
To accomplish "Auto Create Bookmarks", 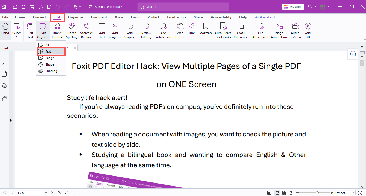I will (x=223, y=31).
